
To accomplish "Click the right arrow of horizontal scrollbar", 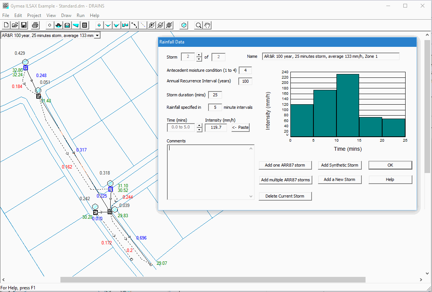I will [x=421, y=280].
